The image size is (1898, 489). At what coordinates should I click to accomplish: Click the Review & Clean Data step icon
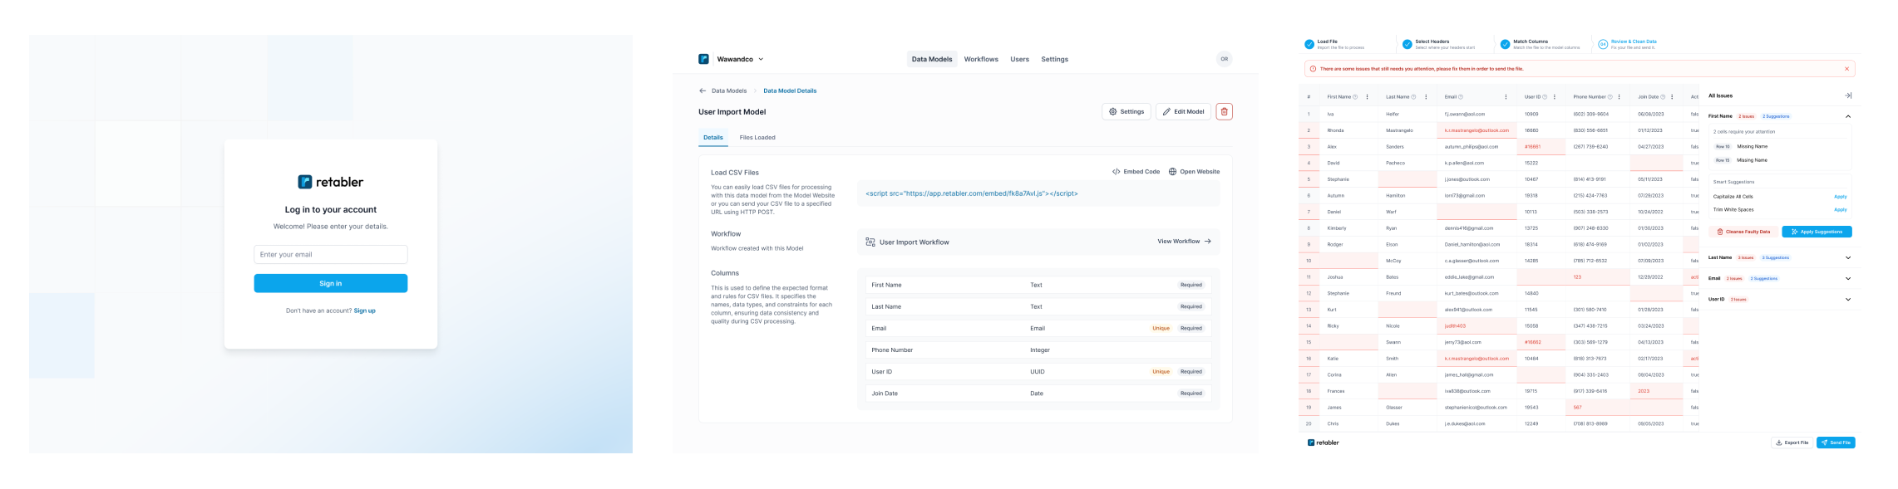point(1603,44)
